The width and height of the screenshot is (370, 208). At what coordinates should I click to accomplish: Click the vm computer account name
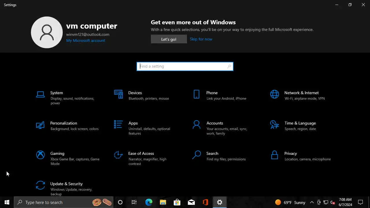(x=92, y=26)
